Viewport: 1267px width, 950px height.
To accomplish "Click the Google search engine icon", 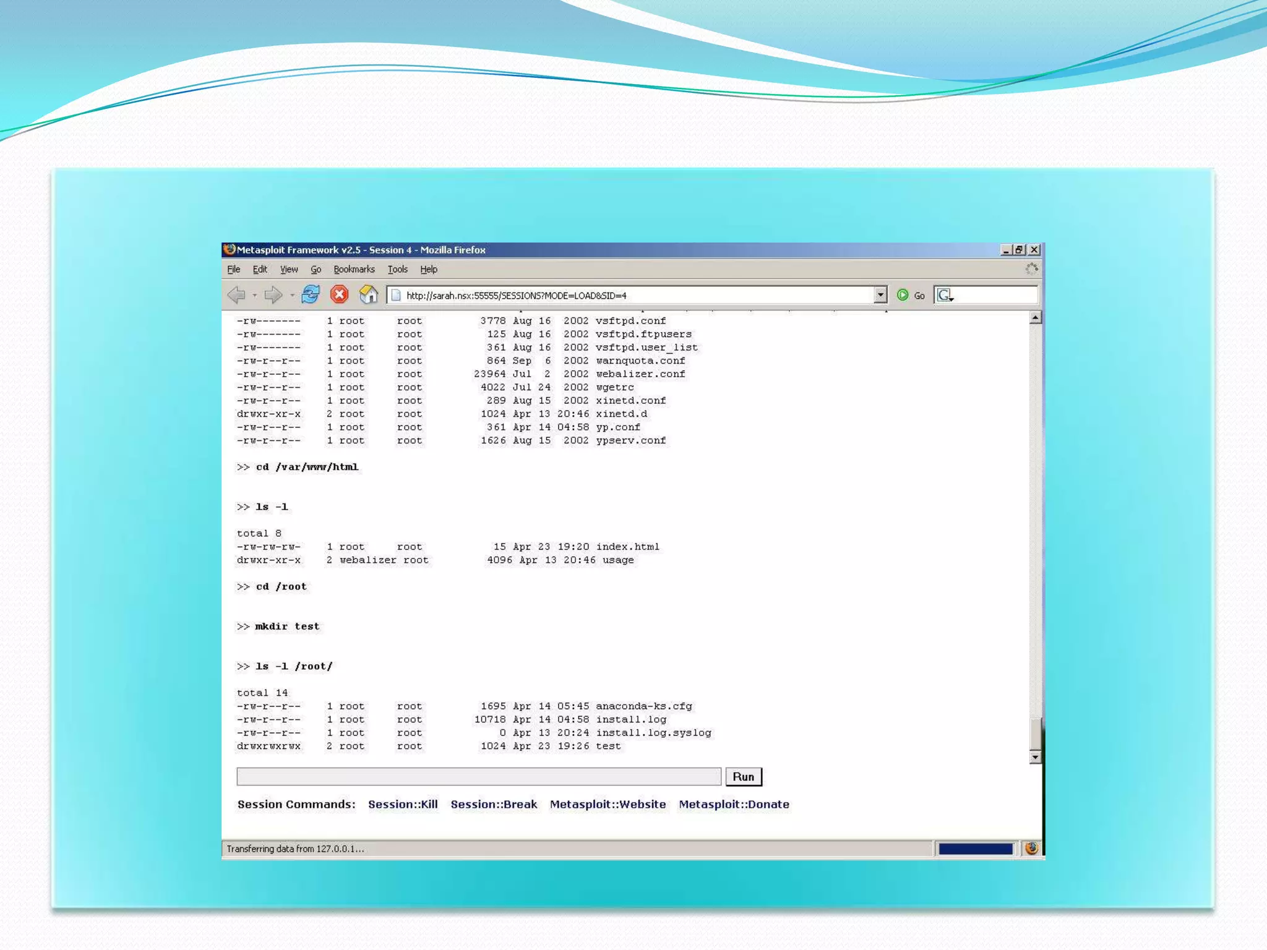I will coord(944,295).
